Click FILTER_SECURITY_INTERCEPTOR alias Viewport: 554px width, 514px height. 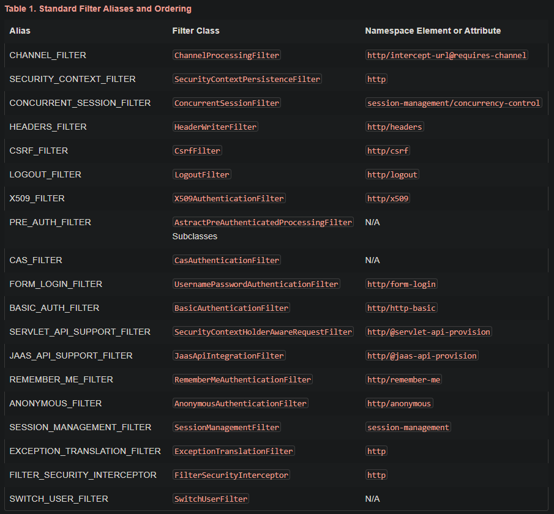(x=83, y=475)
